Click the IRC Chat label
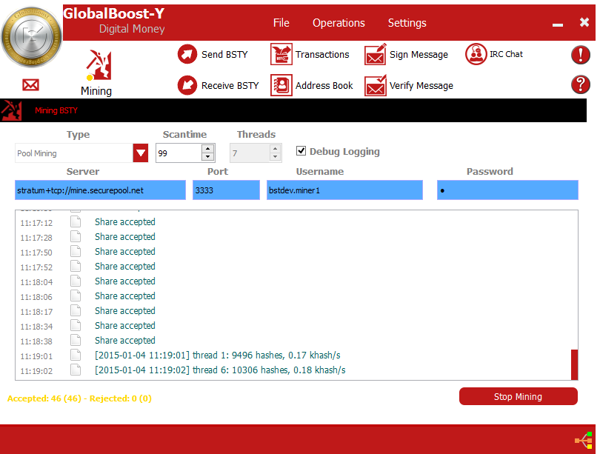The width and height of the screenshot is (600, 454). pyautogui.click(x=506, y=54)
